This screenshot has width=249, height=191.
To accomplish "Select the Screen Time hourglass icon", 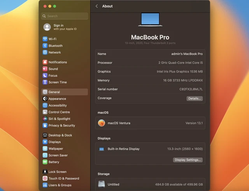I will coord(45,82).
